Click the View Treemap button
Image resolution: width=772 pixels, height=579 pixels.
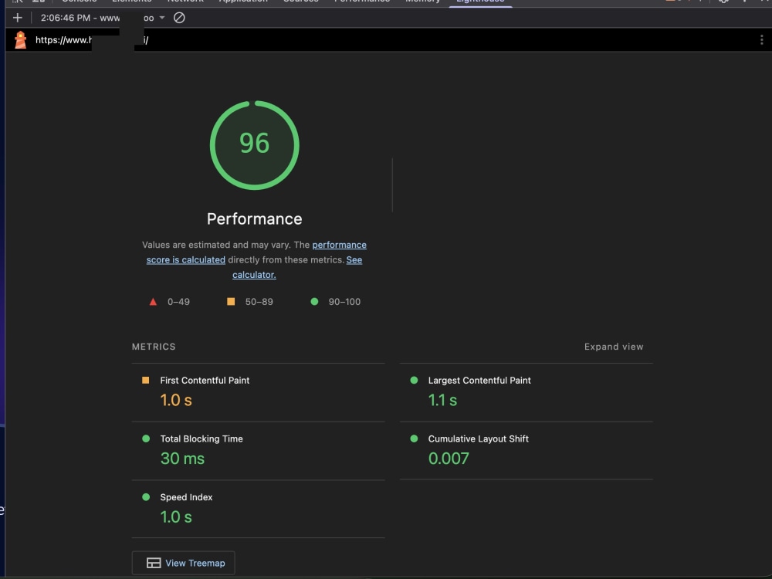click(x=183, y=563)
